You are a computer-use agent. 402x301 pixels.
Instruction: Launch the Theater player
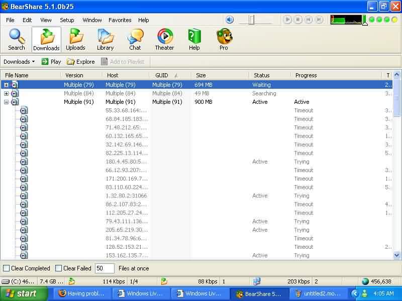164,40
